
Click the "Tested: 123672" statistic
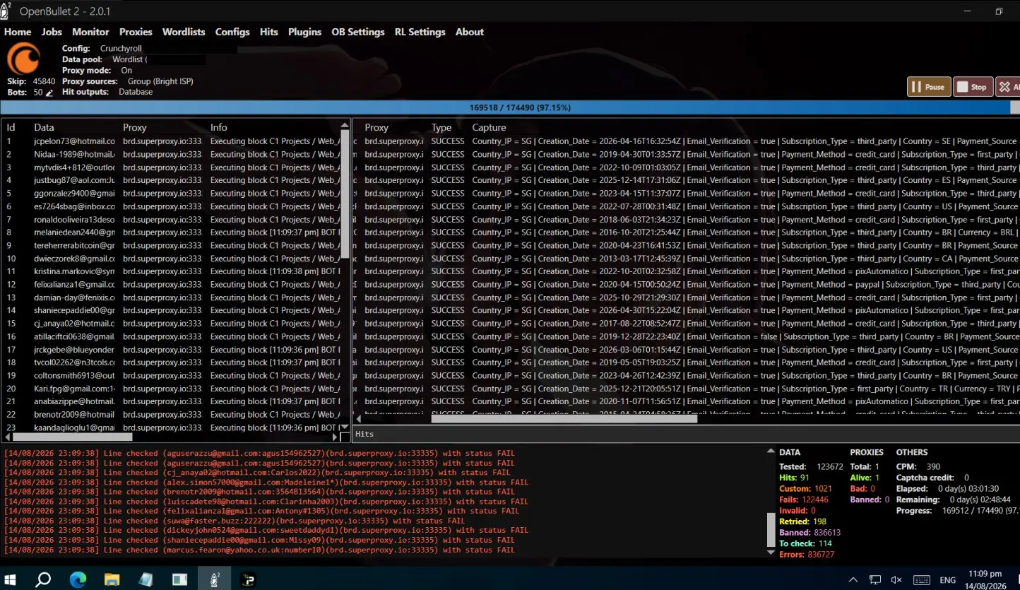[x=811, y=466]
